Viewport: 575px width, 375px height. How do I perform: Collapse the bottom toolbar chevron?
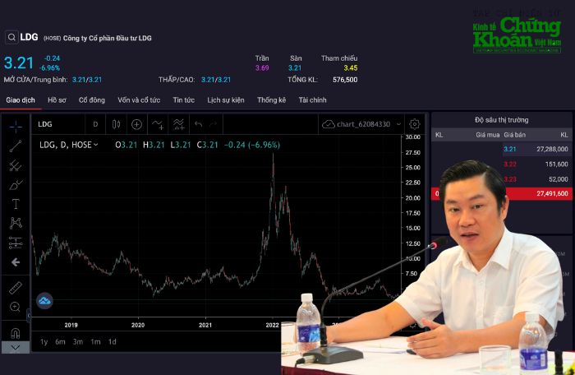pos(16,348)
